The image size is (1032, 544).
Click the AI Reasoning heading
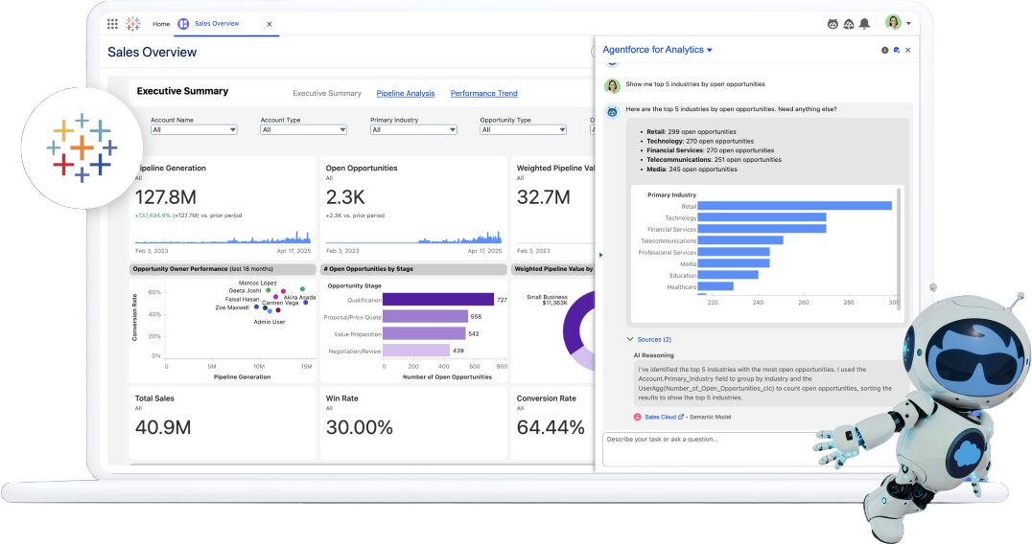(x=653, y=355)
